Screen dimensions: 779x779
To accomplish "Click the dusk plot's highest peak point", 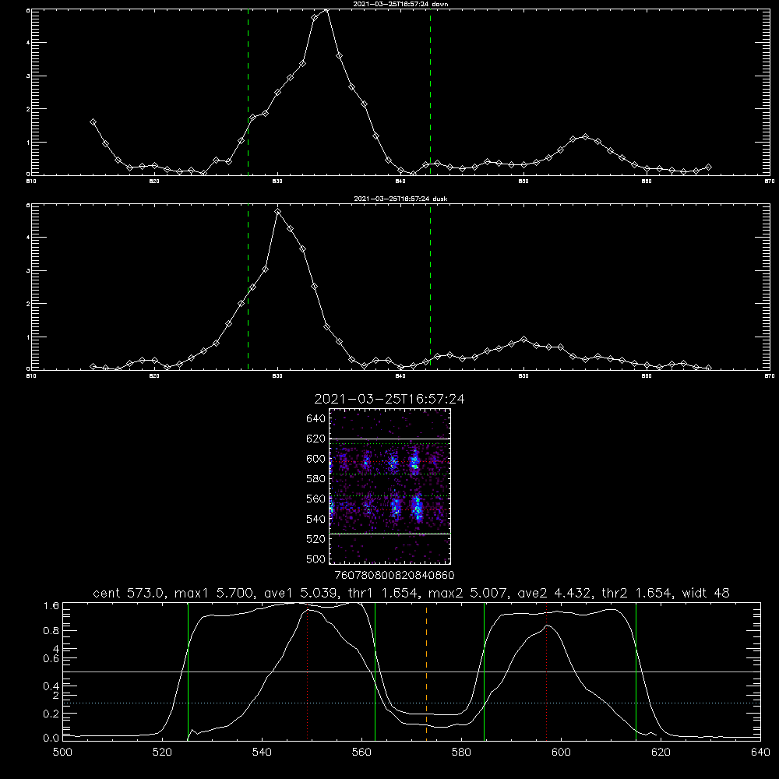I will click(278, 212).
